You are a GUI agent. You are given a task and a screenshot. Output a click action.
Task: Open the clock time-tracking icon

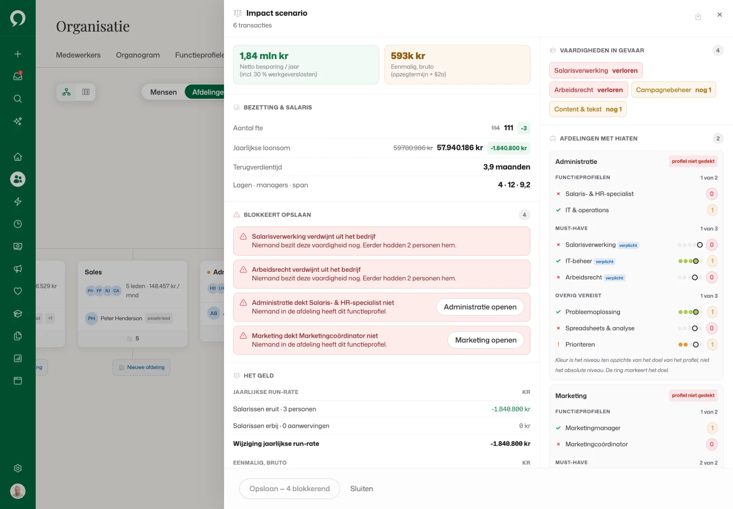point(18,224)
